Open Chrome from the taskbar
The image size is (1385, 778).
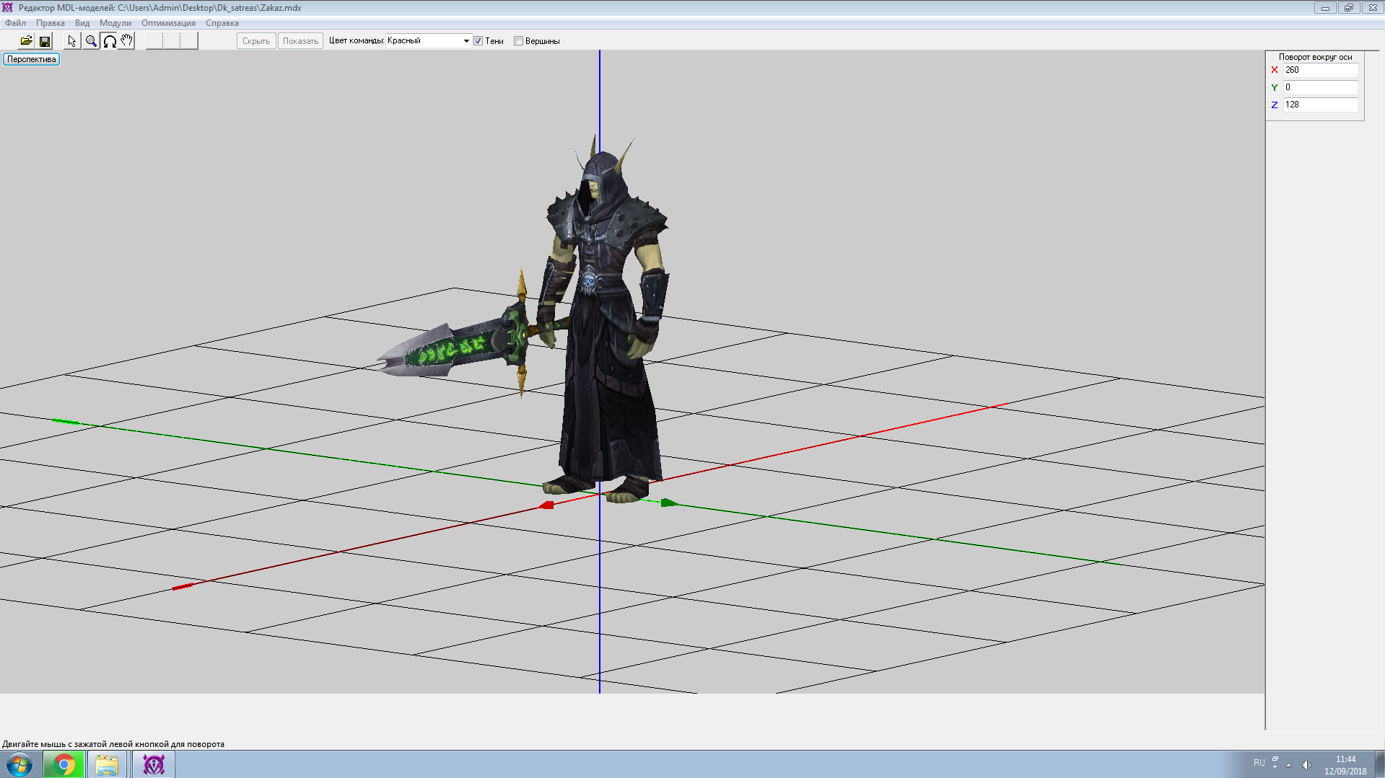64,764
